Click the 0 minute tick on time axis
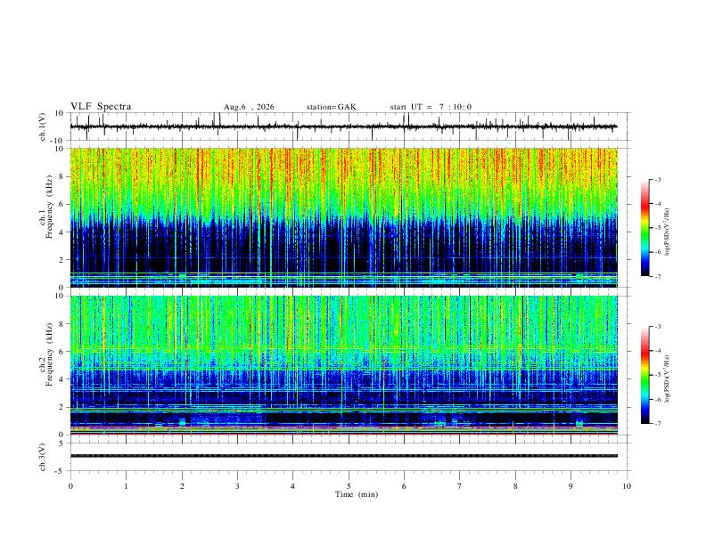The image size is (706, 545). (70, 486)
